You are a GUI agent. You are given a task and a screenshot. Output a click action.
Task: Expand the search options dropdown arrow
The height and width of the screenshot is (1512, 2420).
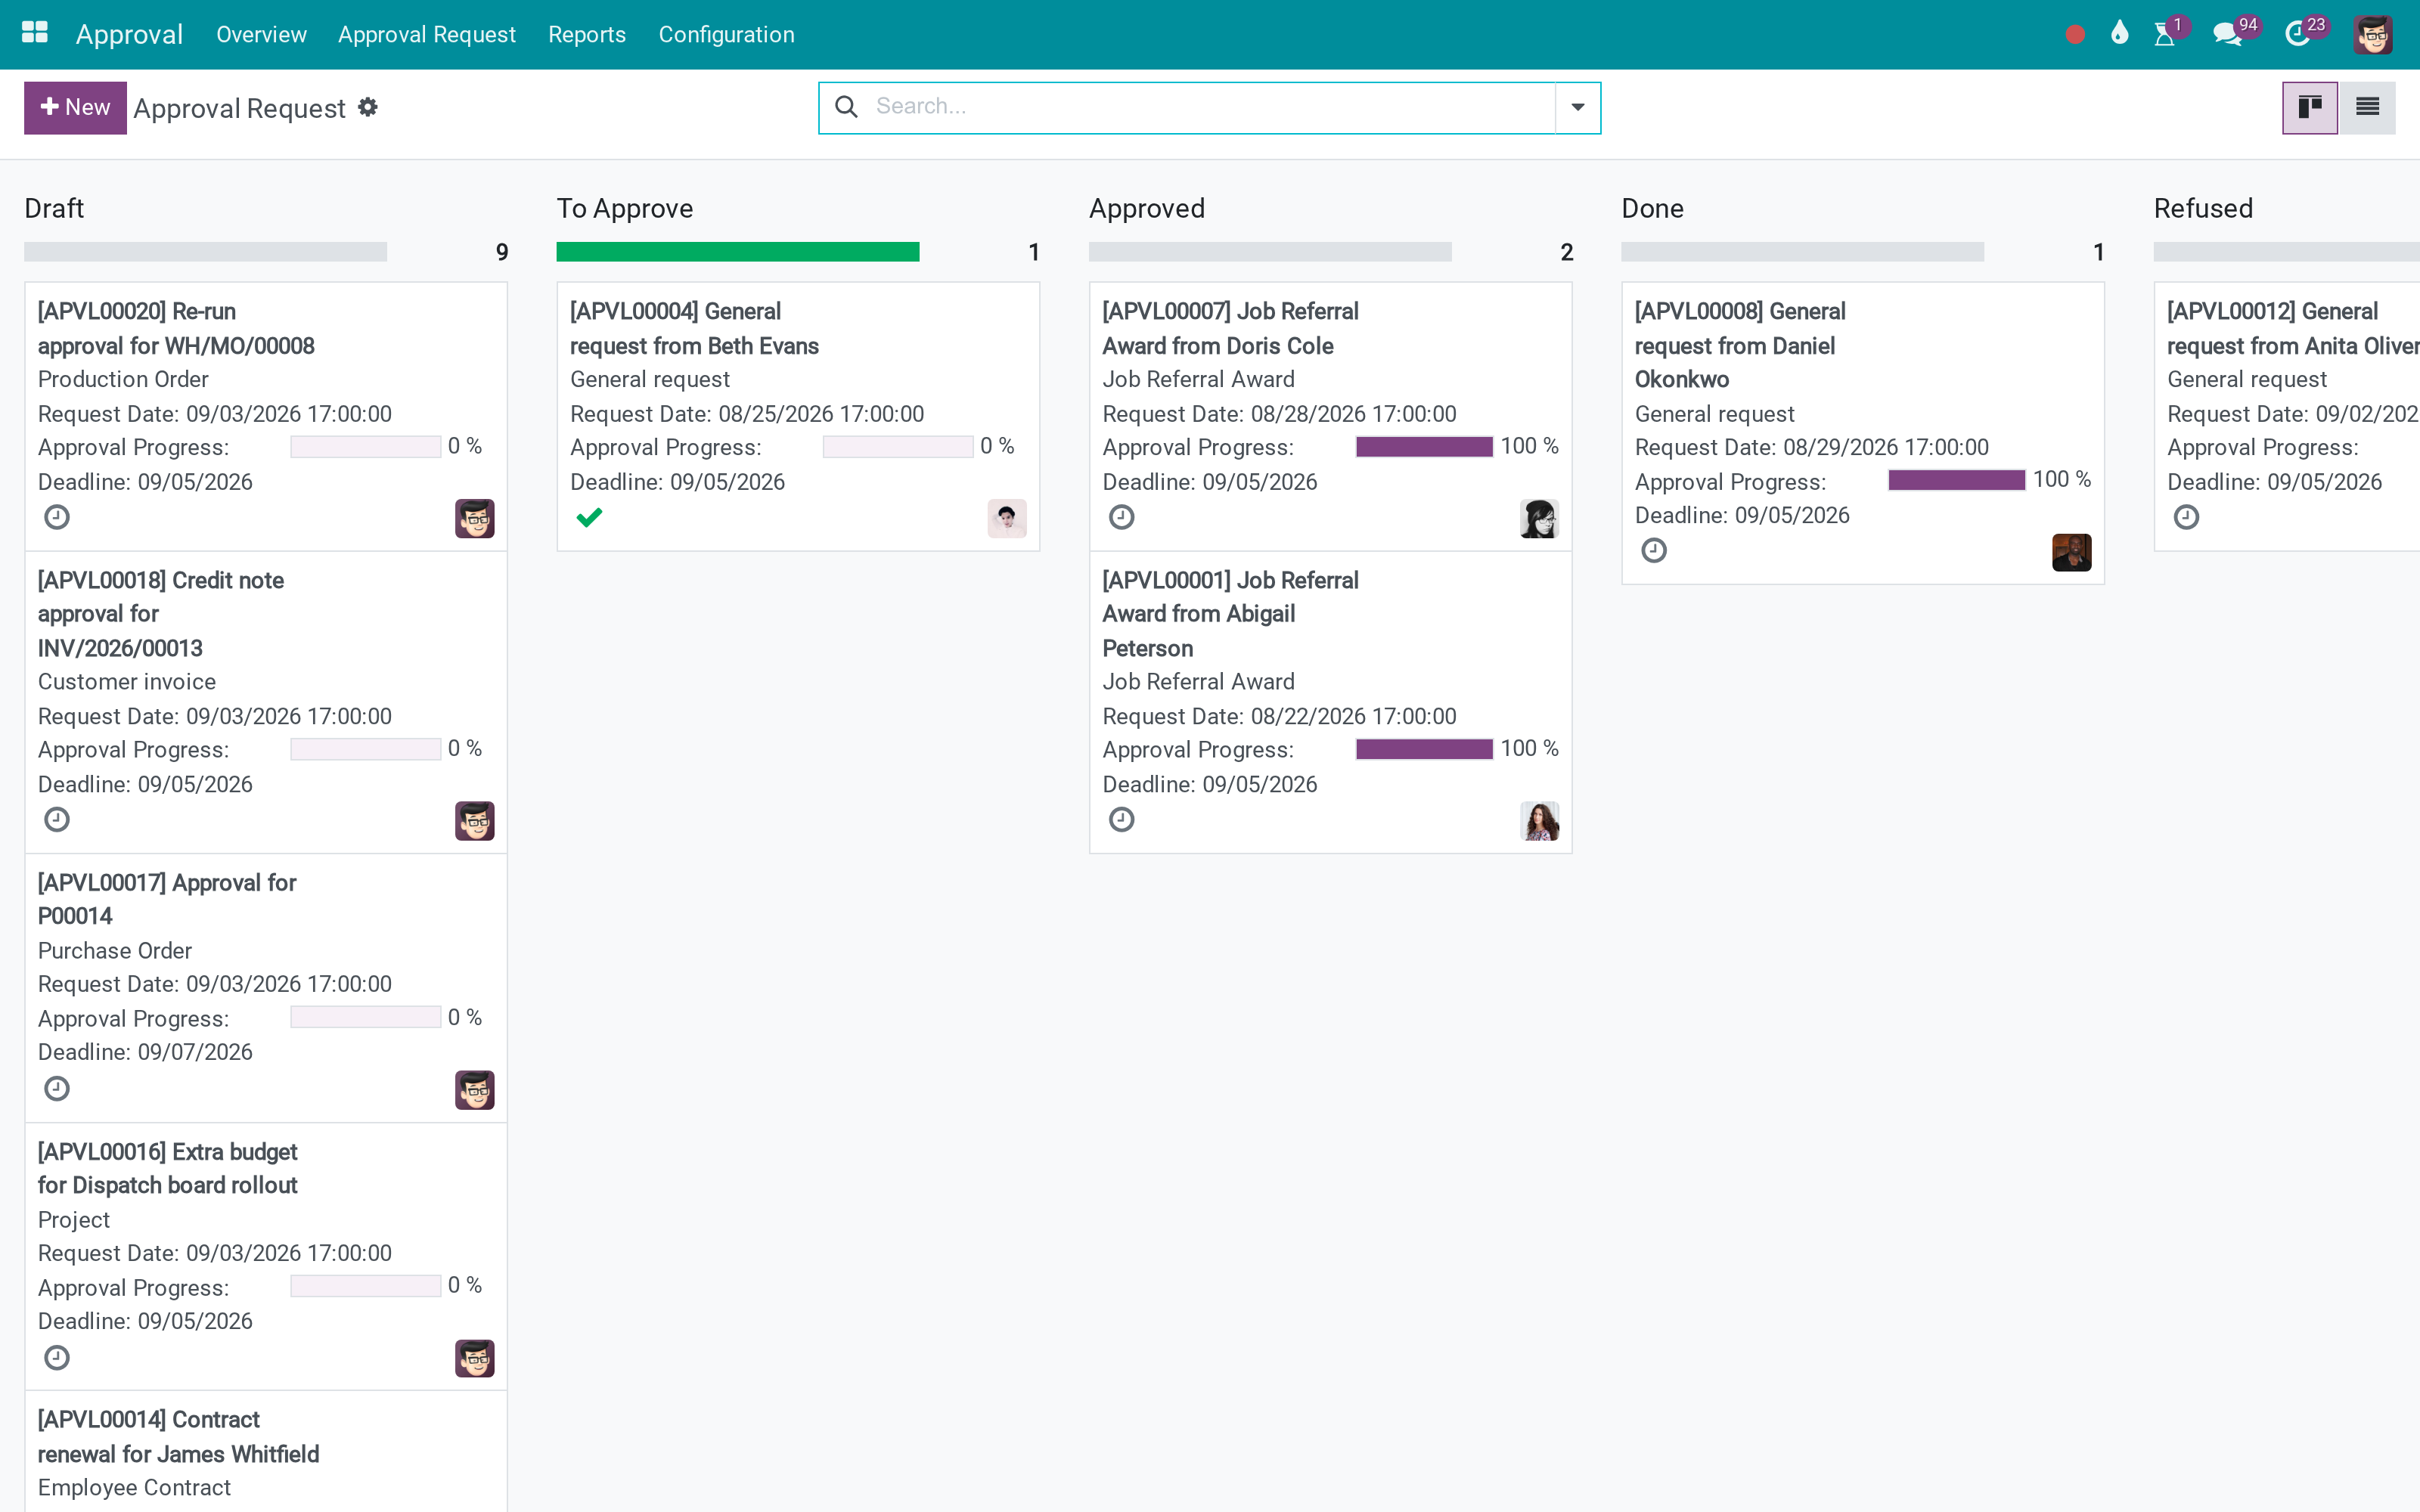pyautogui.click(x=1578, y=107)
